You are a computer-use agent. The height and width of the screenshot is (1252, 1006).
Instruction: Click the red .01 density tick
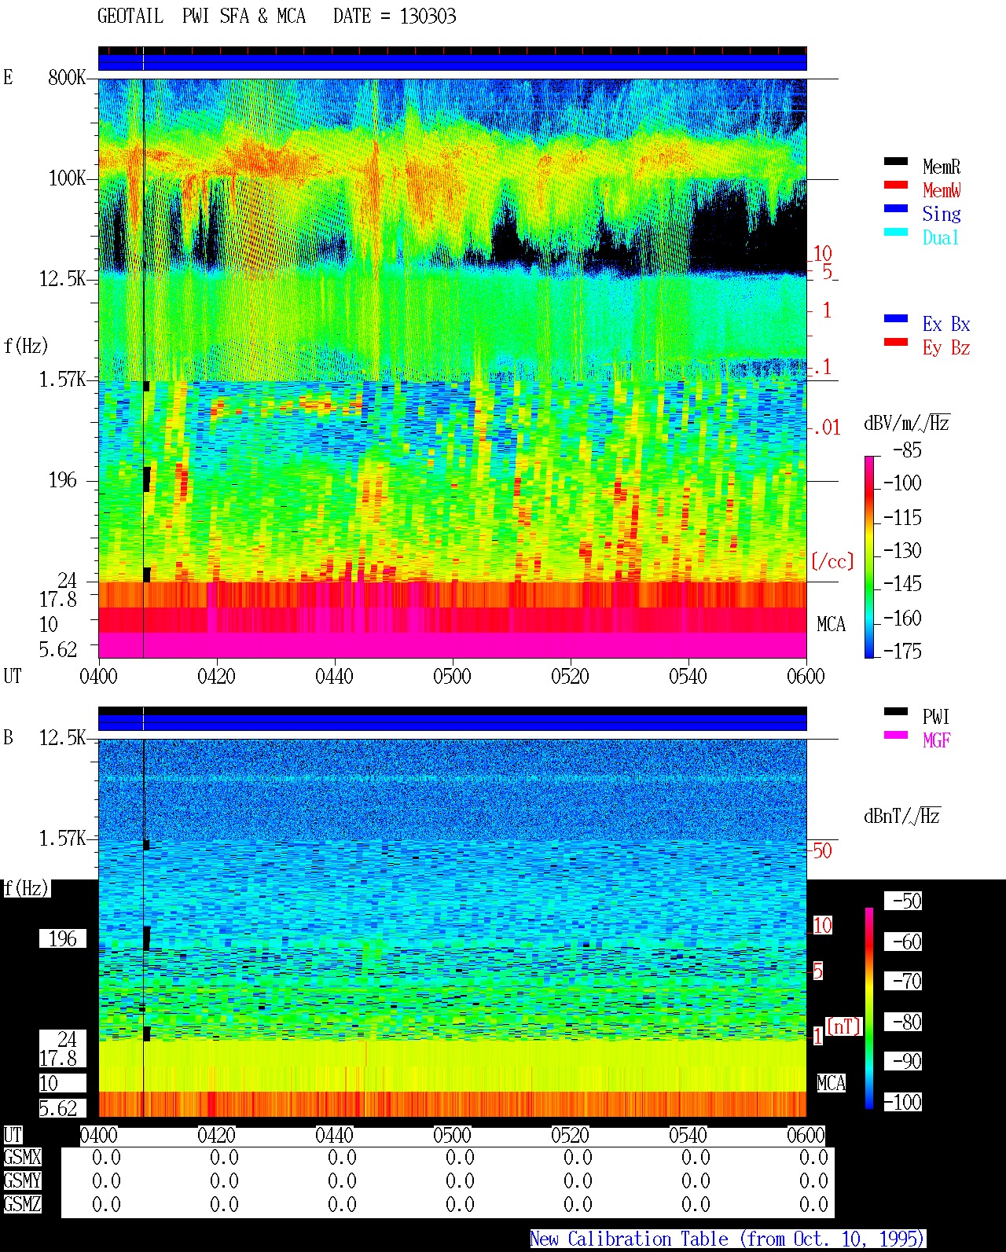[x=827, y=428]
